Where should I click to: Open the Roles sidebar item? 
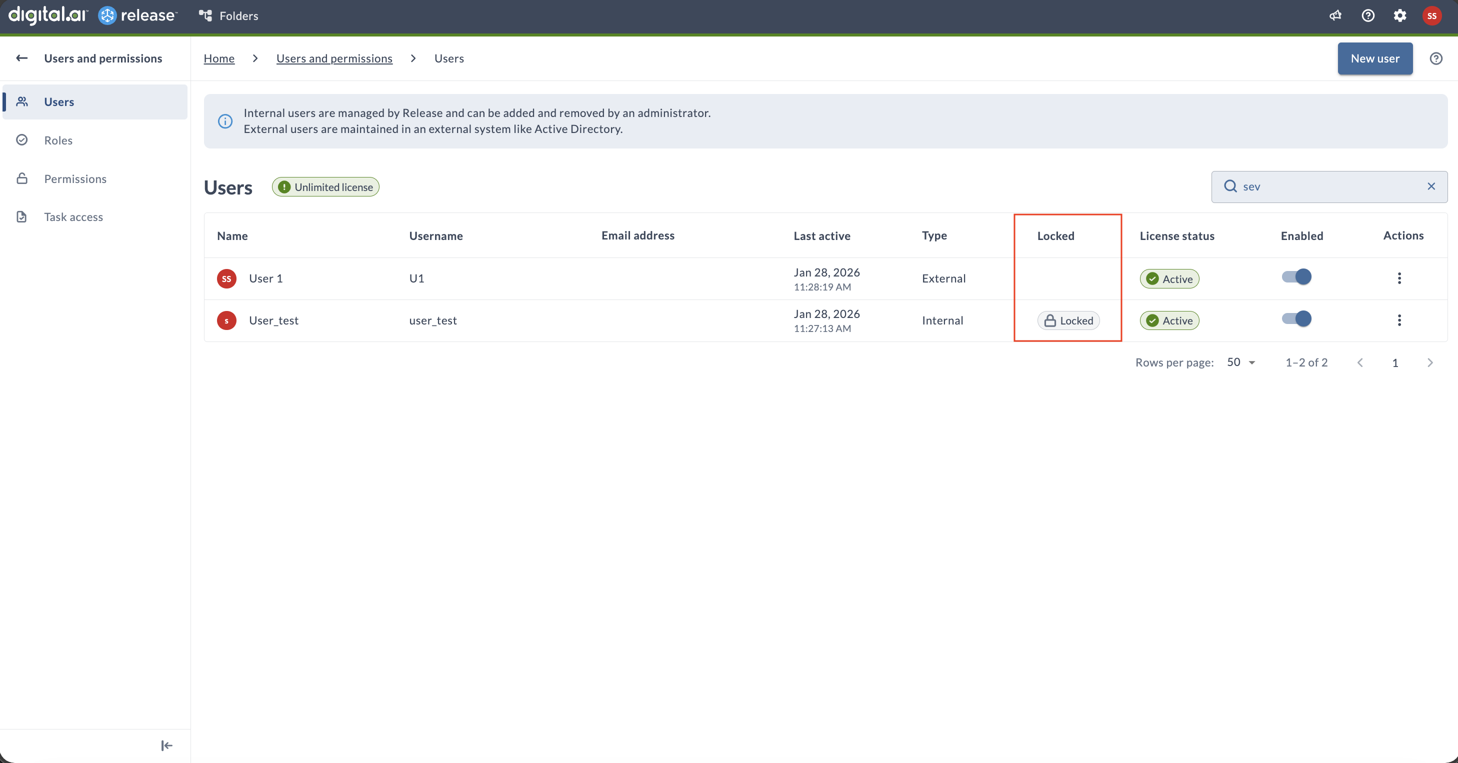58,140
